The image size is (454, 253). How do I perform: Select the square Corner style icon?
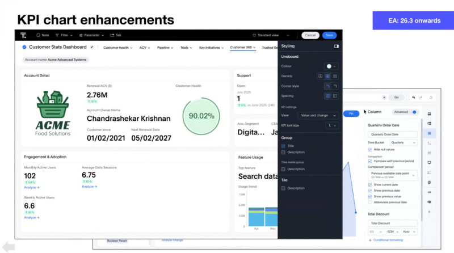click(x=335, y=86)
